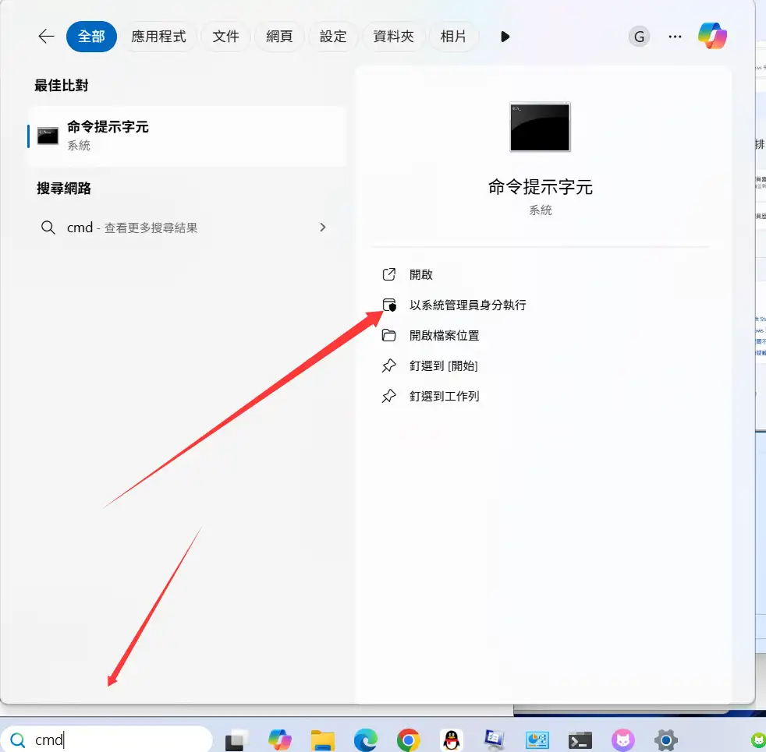
Task: Open the three-dot more options menu
Action: pyautogui.click(x=675, y=37)
